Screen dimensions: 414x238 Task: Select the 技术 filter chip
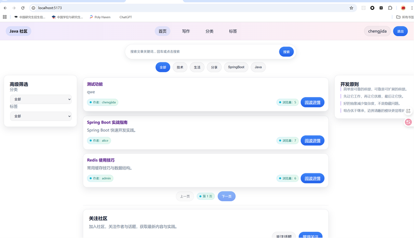point(180,67)
